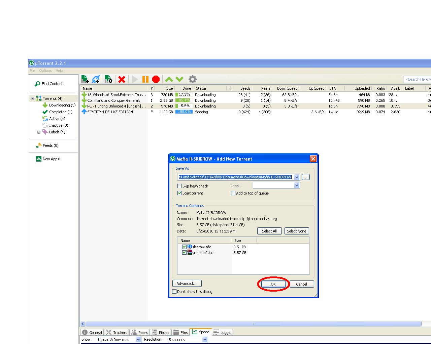Click the sr-mafia2.iso archive icon
This screenshot has height=344, width=431.
190,252
